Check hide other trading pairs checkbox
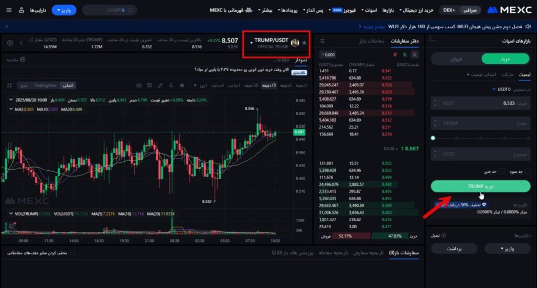 [x=72, y=253]
